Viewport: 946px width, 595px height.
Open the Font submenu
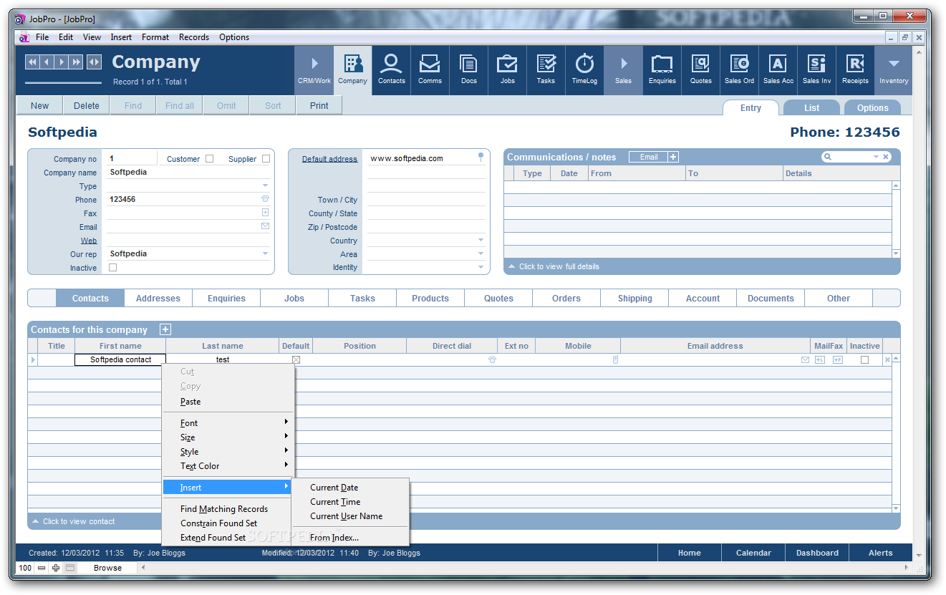click(x=228, y=423)
